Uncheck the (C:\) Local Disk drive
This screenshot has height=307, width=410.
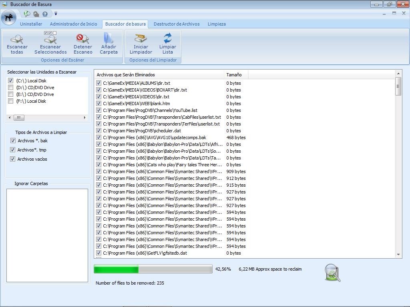point(11,81)
